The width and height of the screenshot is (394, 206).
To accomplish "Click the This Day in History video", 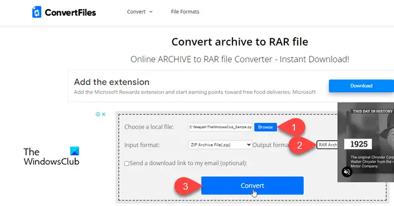I will tap(366, 142).
